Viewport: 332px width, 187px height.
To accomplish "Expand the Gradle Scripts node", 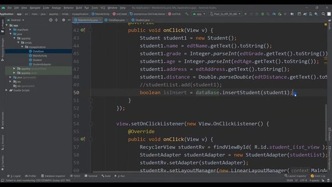I will tap(6, 90).
